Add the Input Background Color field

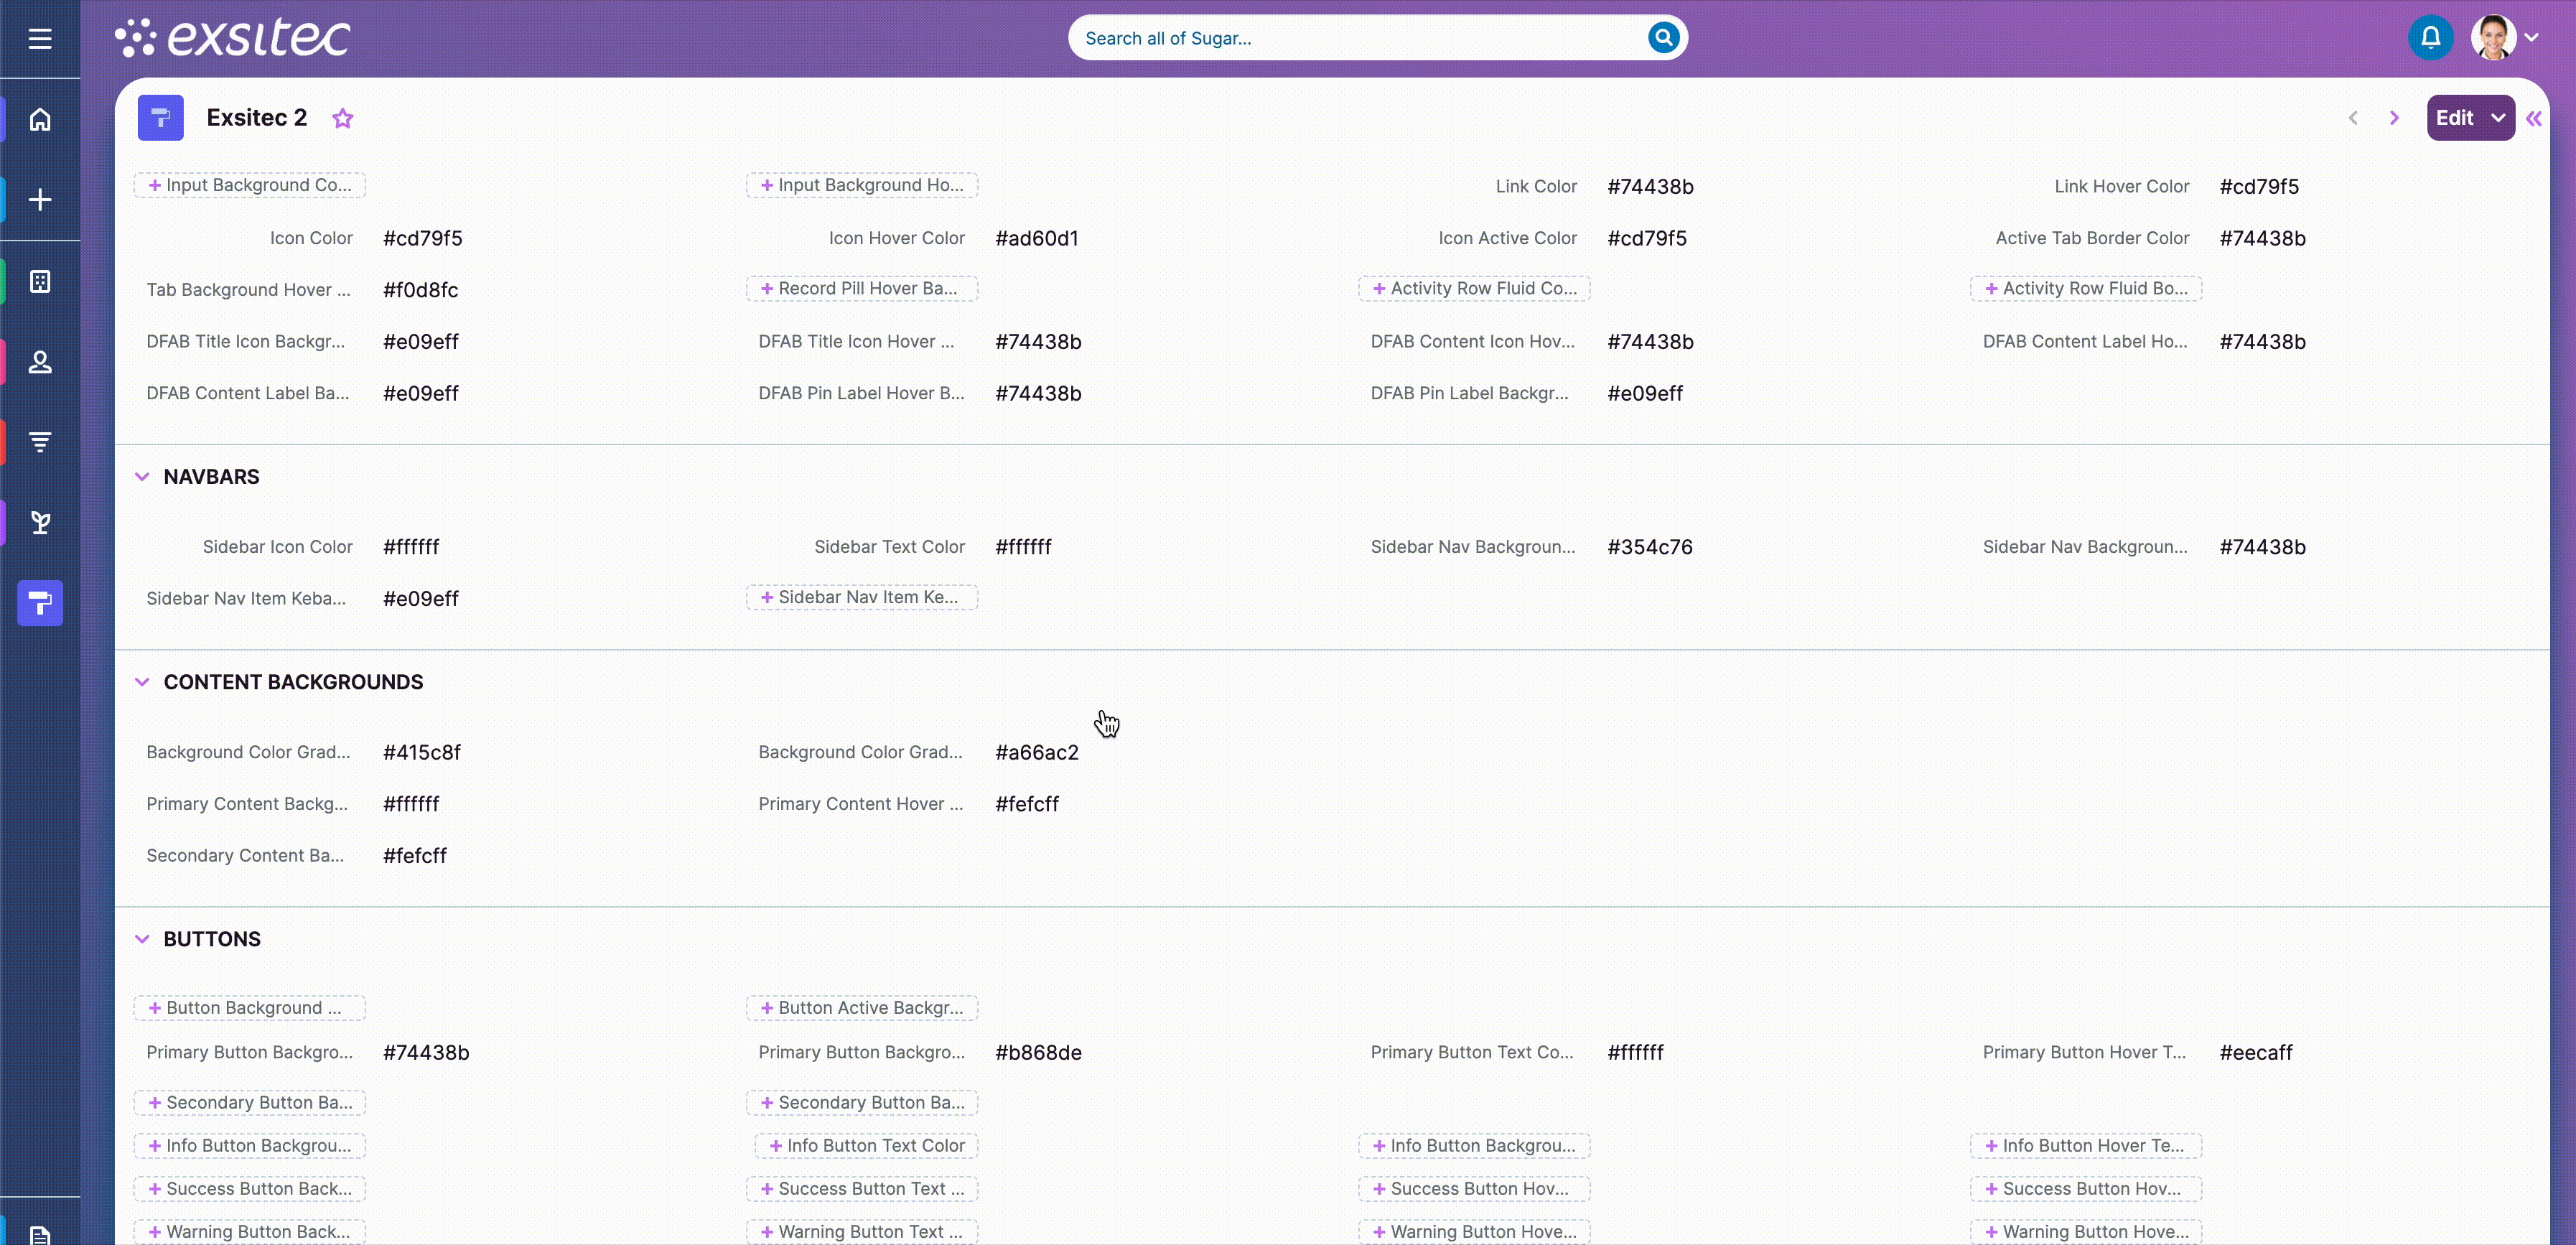(x=250, y=185)
